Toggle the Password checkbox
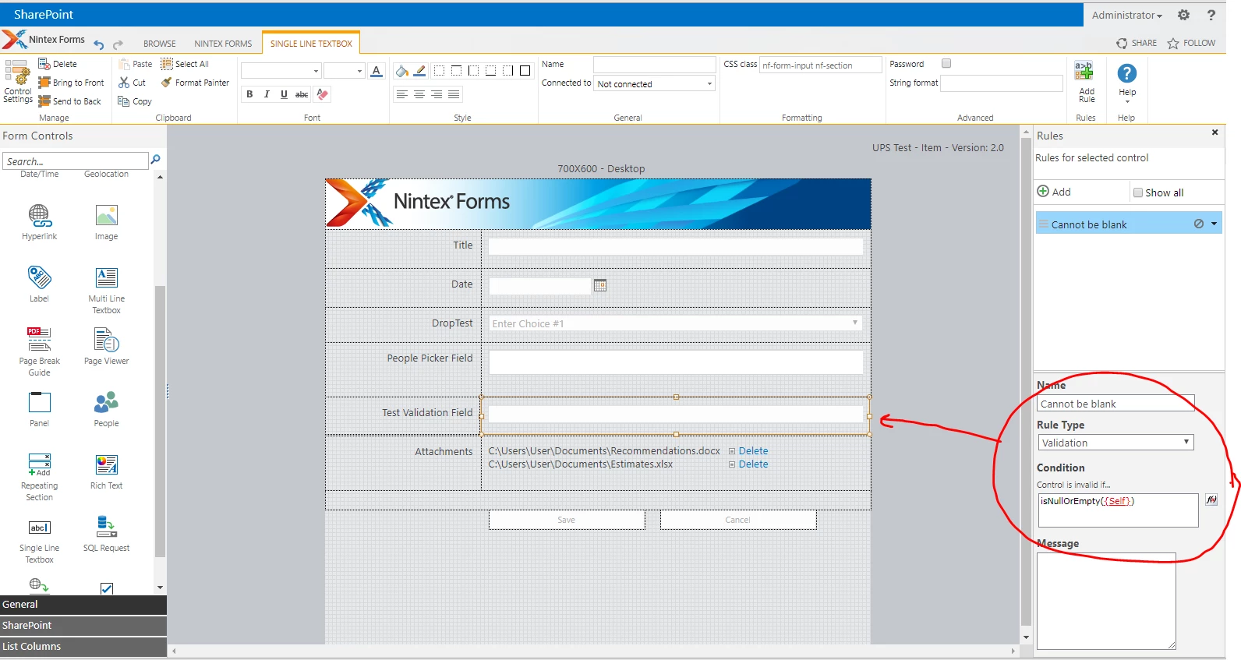 coord(946,64)
